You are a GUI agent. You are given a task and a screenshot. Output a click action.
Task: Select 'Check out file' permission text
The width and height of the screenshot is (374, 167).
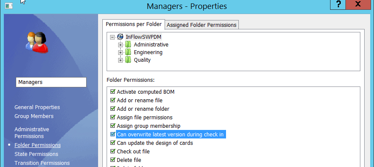[133, 152]
